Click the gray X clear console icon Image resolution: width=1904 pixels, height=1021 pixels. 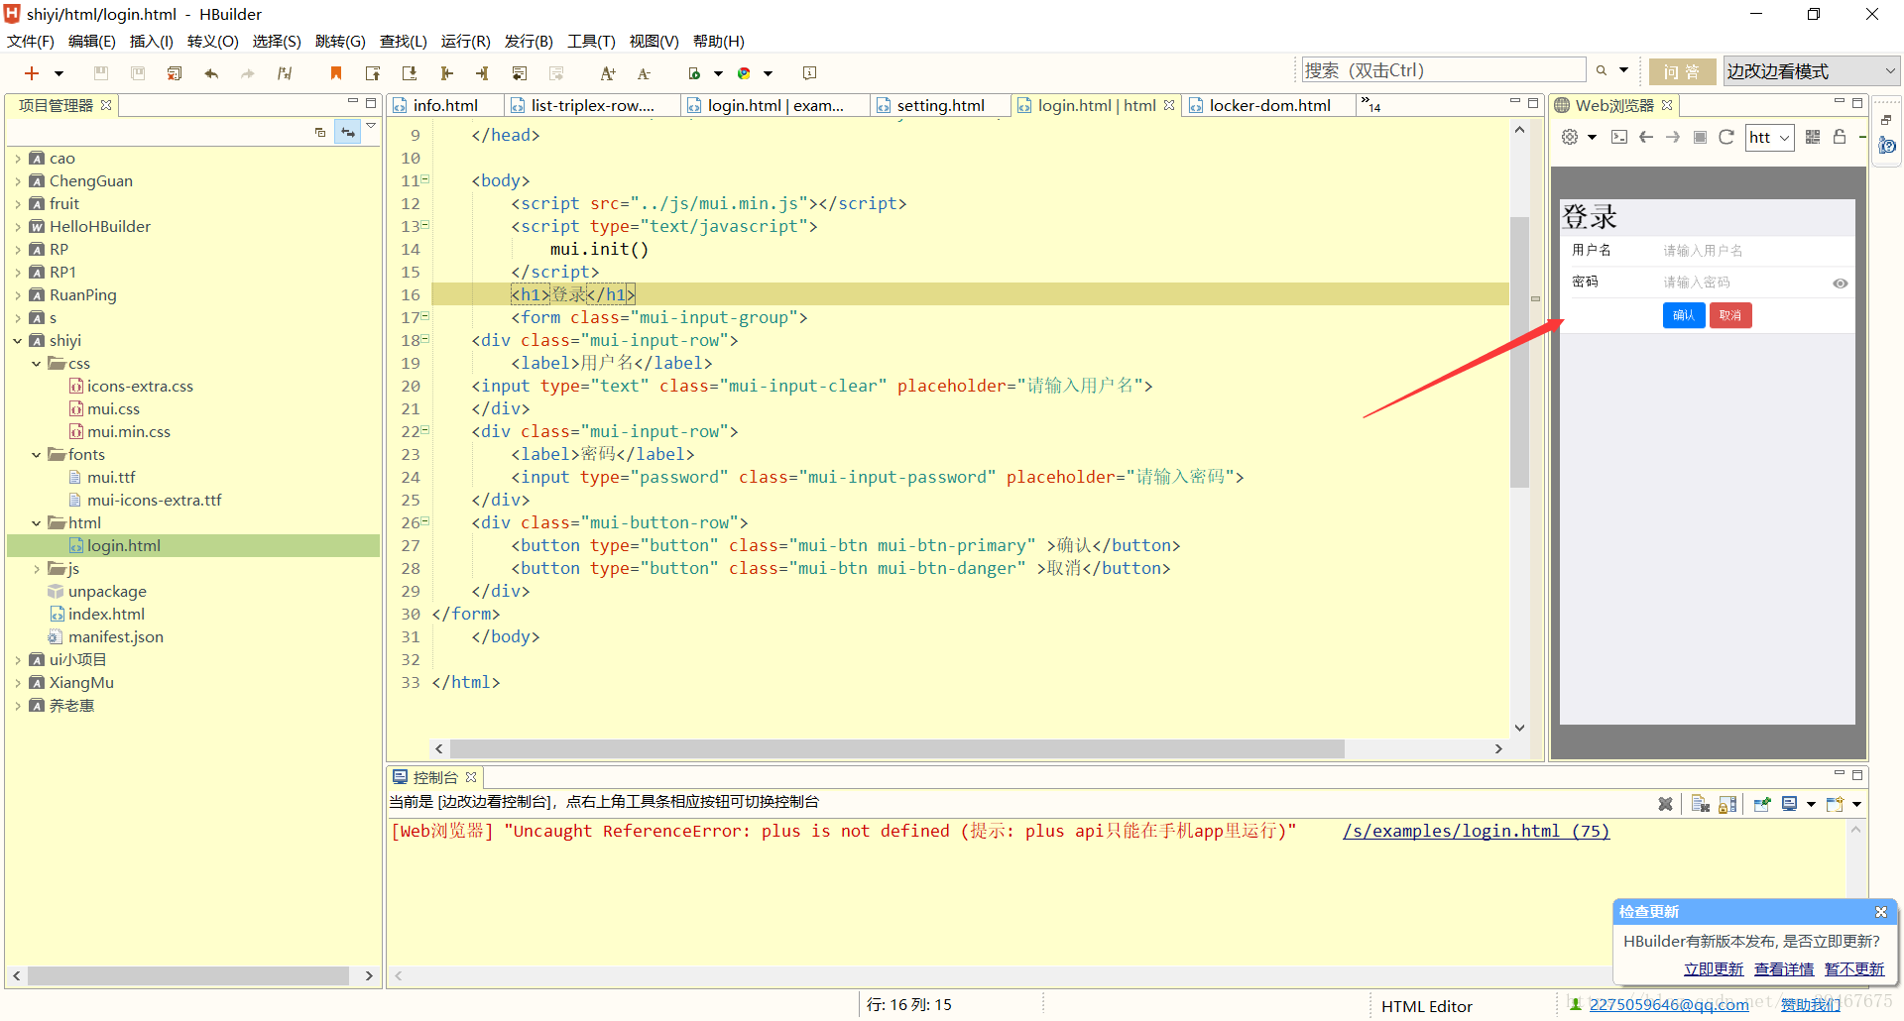coord(1666,804)
